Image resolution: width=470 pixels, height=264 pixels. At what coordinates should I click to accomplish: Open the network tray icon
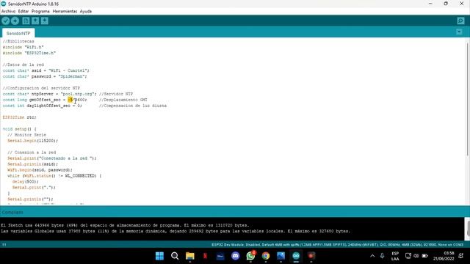coord(408,256)
